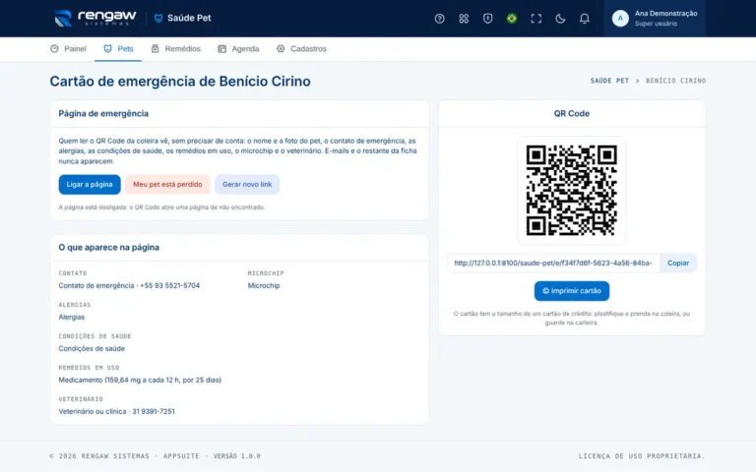The height and width of the screenshot is (472, 756).
Task: Click the emergency page URL field
Action: tap(553, 263)
